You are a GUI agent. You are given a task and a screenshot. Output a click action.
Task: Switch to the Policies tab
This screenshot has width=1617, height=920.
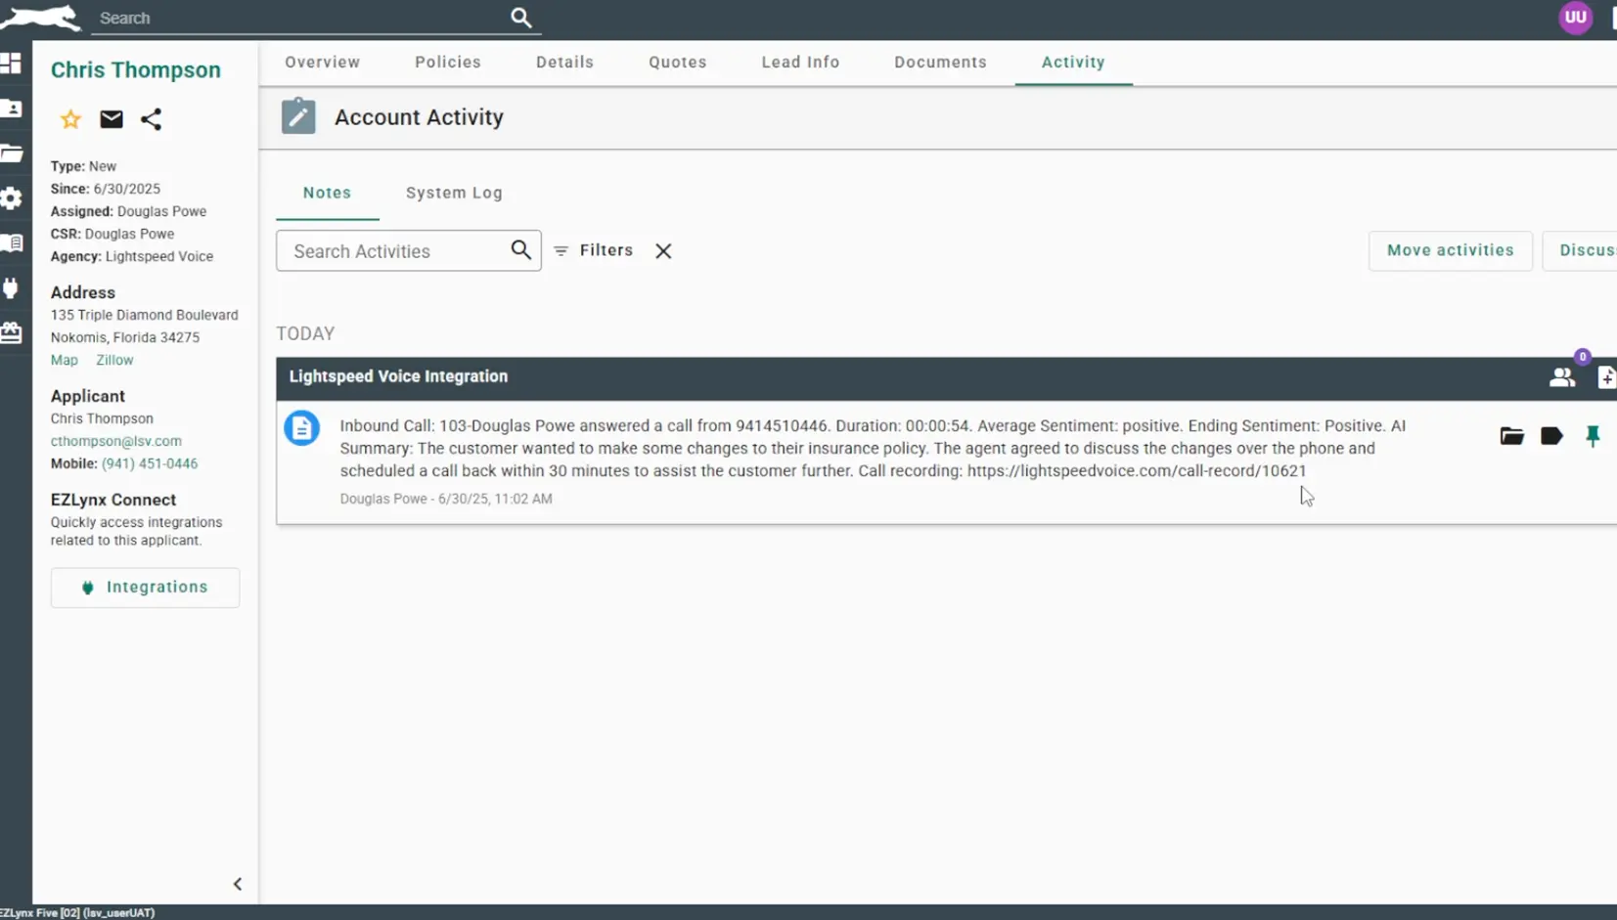tap(448, 62)
